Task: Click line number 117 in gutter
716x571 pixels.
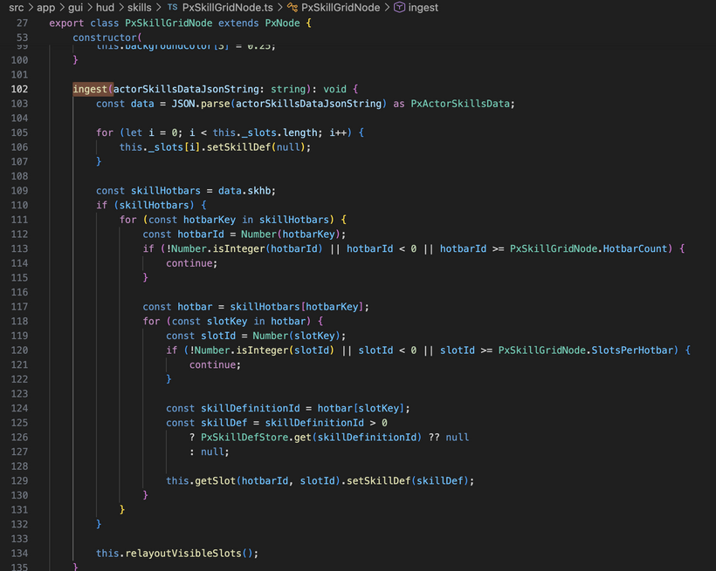Action: pyautogui.click(x=19, y=306)
